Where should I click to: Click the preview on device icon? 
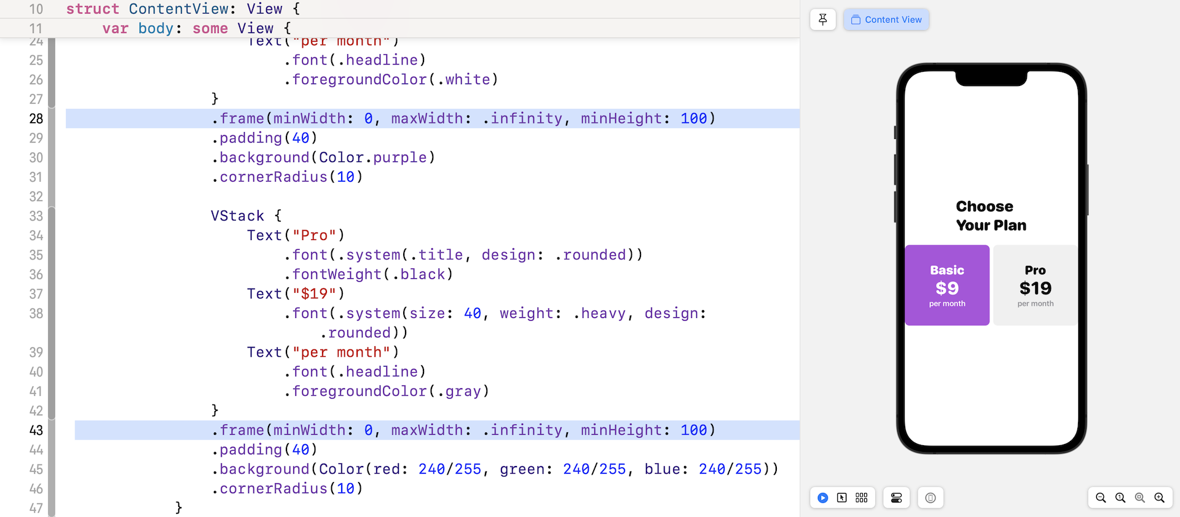pos(930,498)
